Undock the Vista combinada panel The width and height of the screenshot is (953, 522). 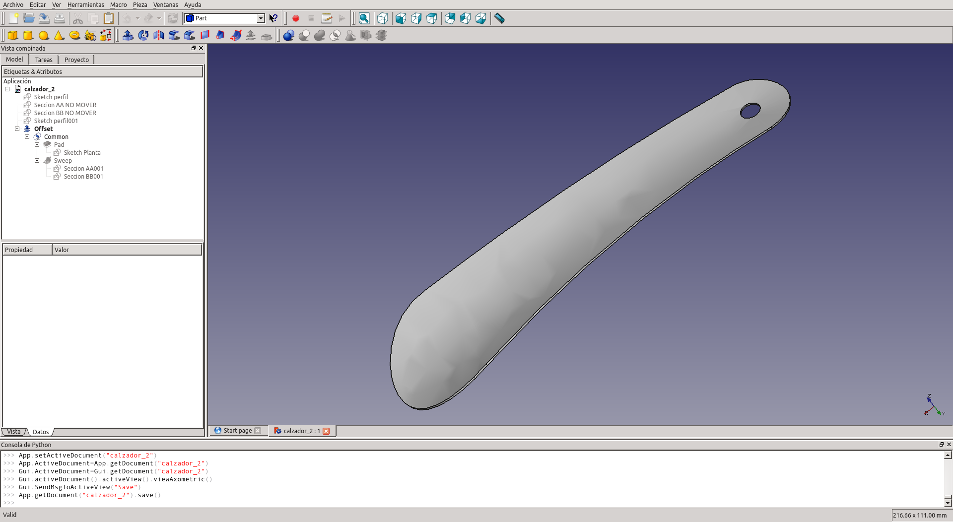(x=194, y=48)
